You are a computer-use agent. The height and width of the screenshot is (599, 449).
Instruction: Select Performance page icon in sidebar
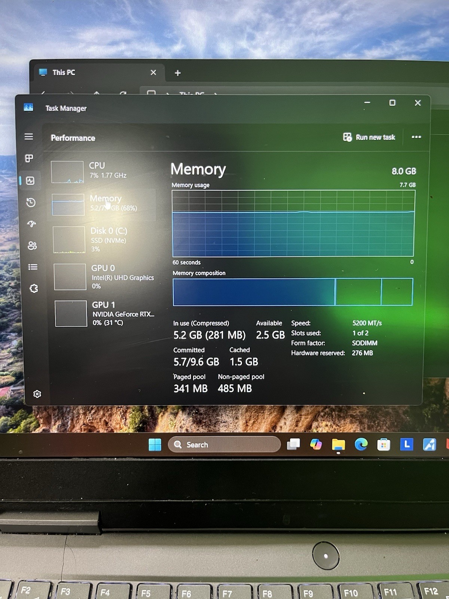tap(30, 181)
